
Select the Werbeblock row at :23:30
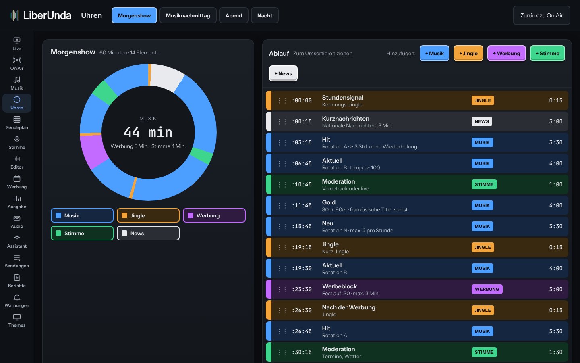417,289
